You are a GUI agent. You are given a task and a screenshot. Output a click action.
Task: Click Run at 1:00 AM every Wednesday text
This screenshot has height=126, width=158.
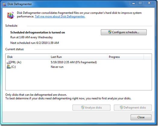pos(32,37)
